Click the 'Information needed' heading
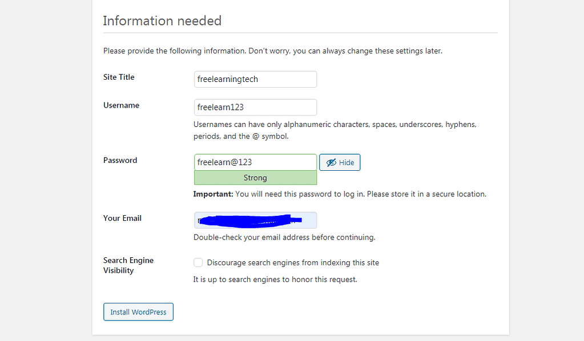Viewport: 584px width, 341px height. tap(162, 21)
